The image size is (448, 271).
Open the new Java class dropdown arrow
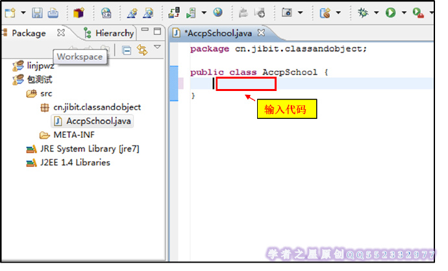(338, 12)
